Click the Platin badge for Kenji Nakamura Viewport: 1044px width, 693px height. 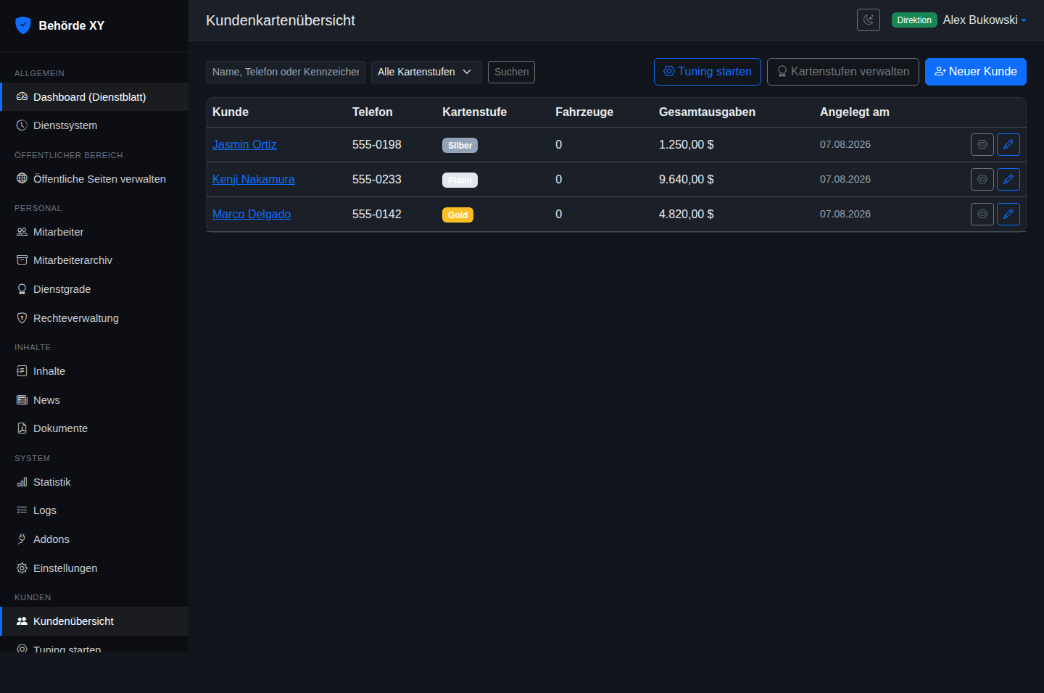[x=460, y=180]
